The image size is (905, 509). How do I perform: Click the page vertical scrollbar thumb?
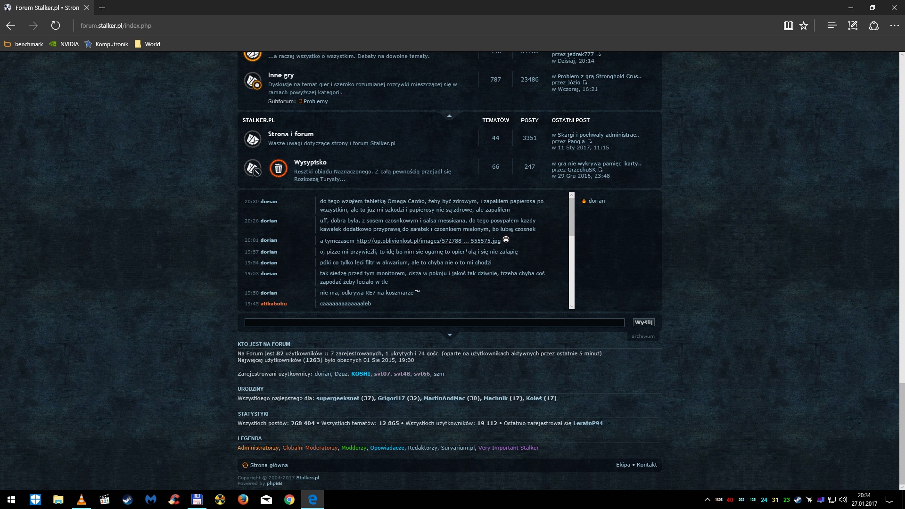902,434
